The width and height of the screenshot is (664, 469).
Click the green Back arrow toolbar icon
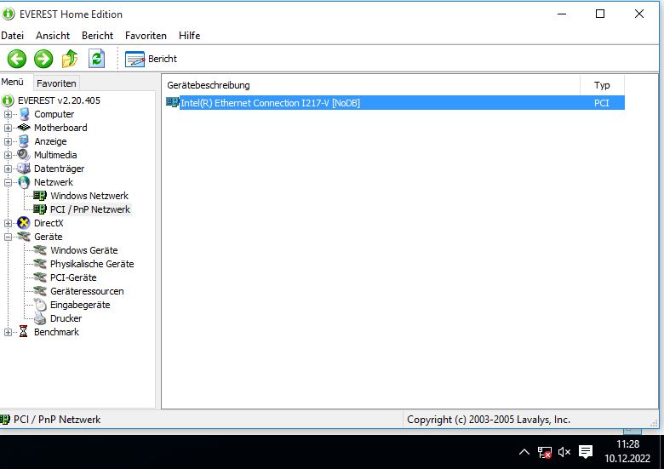(17, 59)
